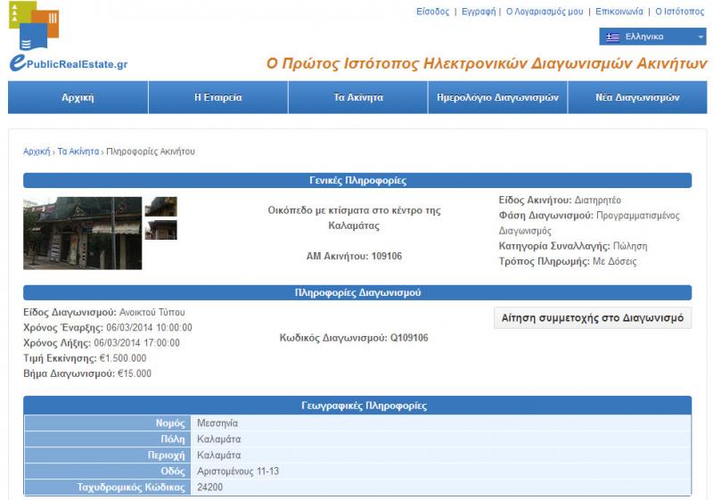The image size is (713, 500).
Task: Select the Η Εταιρεία menu item
Action: coord(217,97)
